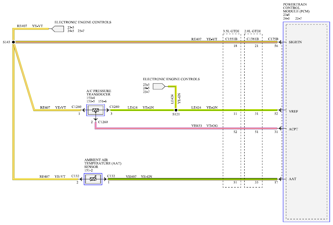Viewport: 333px width, 225px height.
Task: Click the A/C pressure transducer component symbol
Action: (96, 110)
